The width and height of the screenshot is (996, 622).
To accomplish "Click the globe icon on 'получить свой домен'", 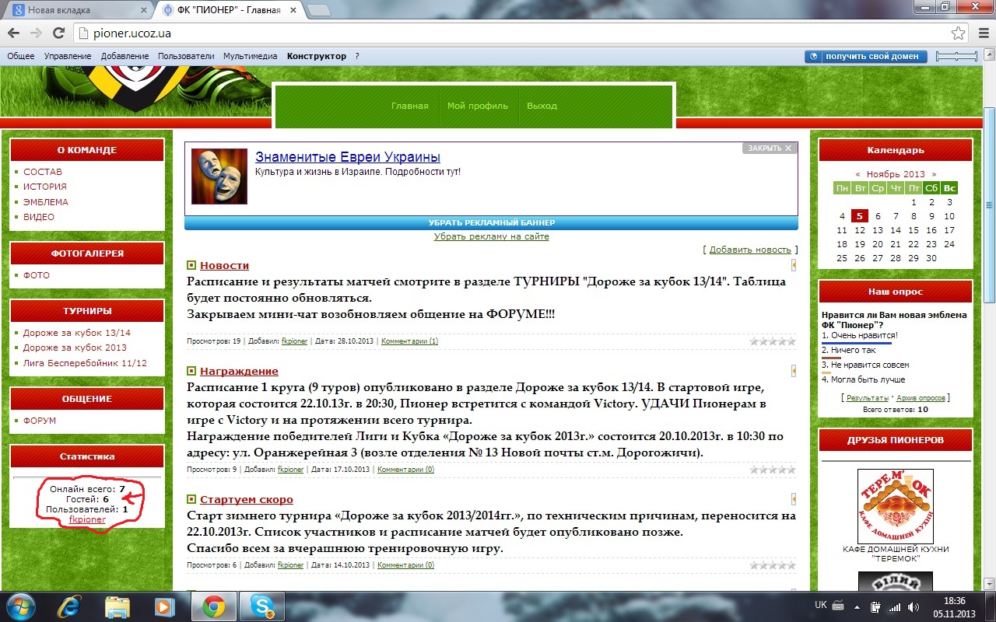I will coord(815,56).
